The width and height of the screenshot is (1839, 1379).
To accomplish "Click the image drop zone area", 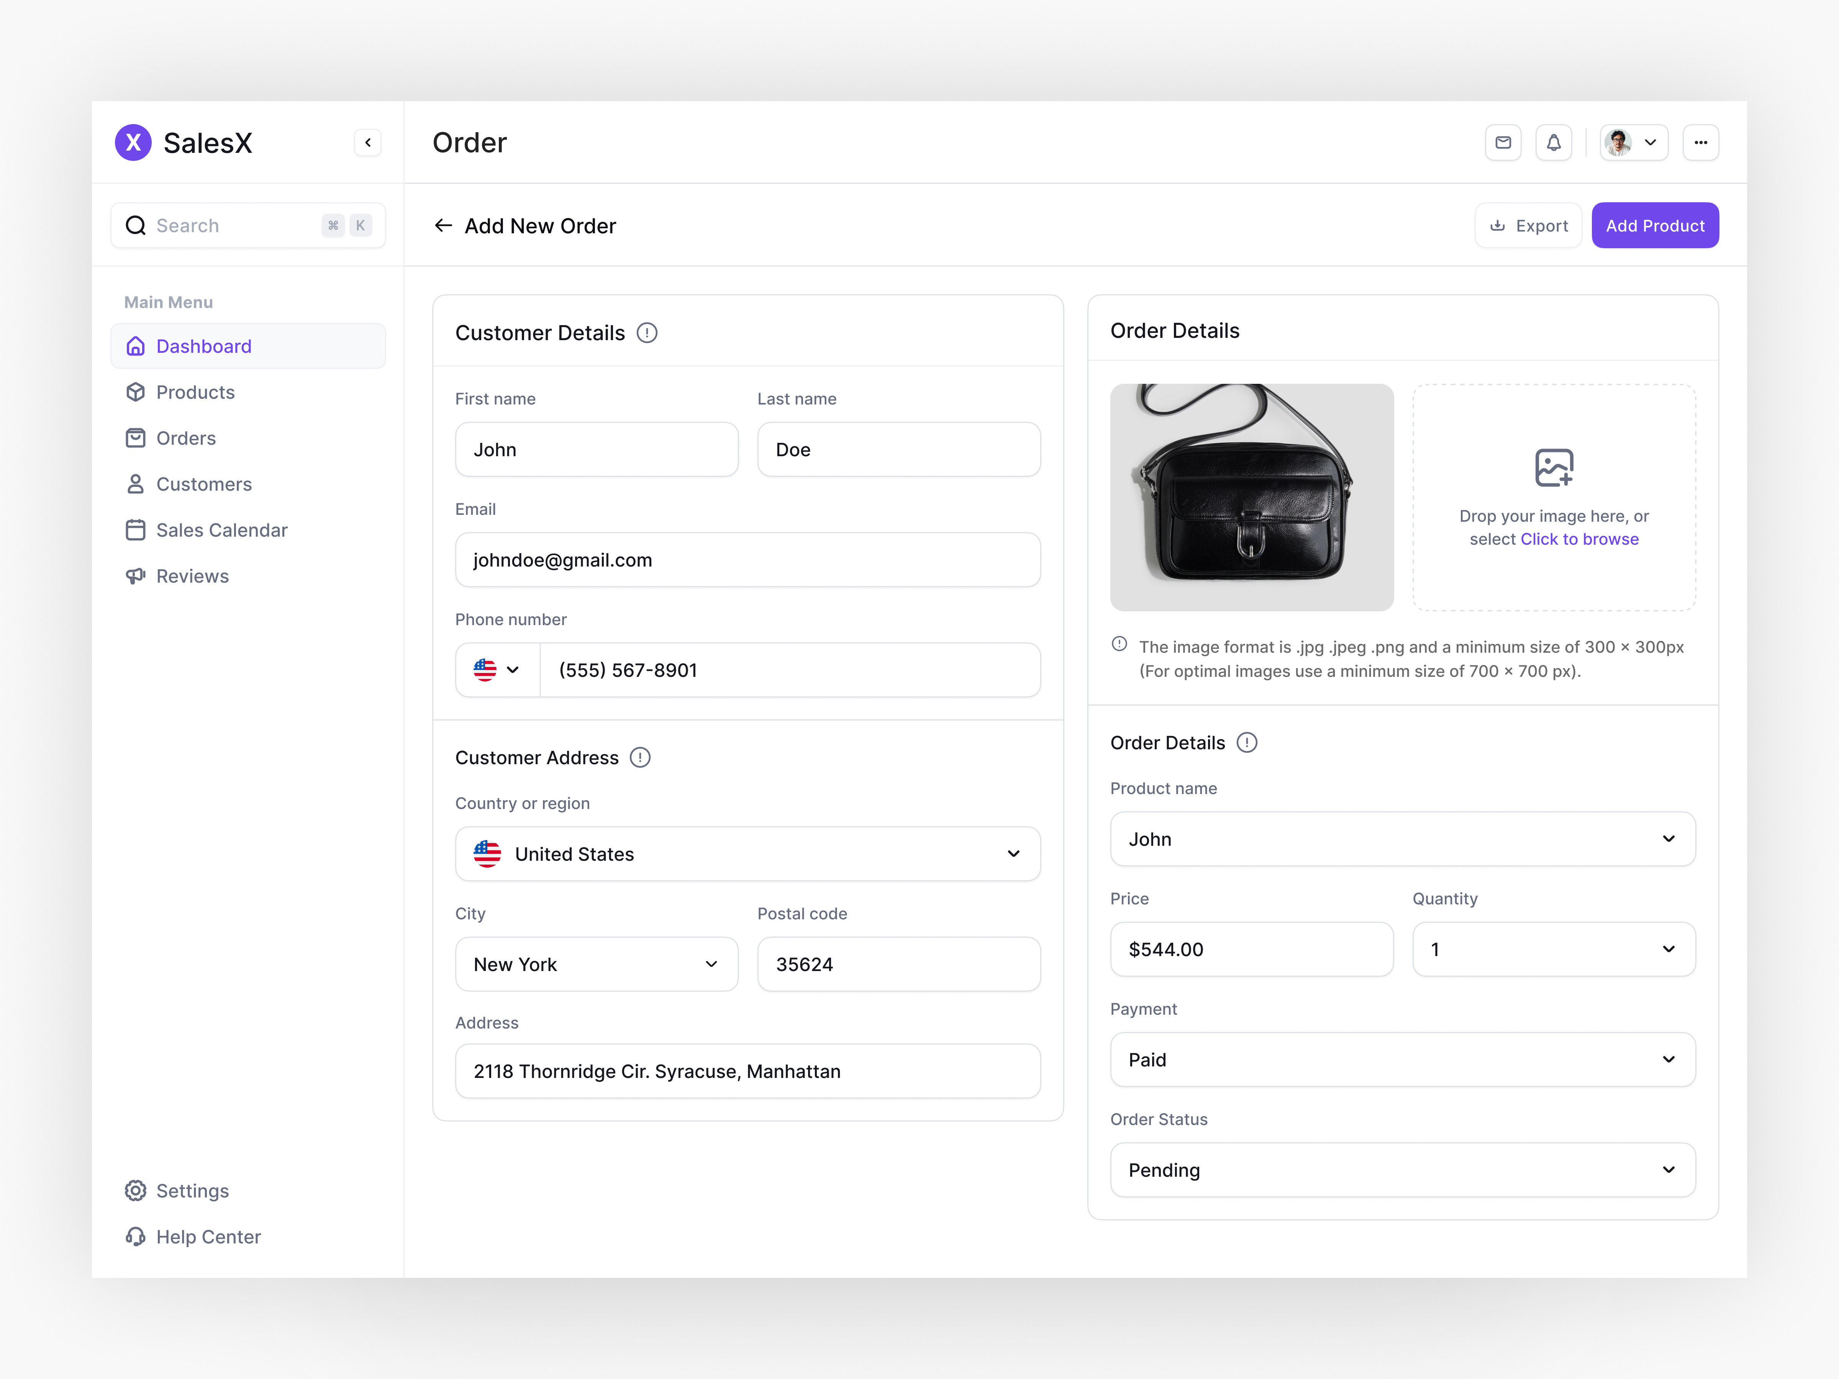I will click(x=1554, y=497).
